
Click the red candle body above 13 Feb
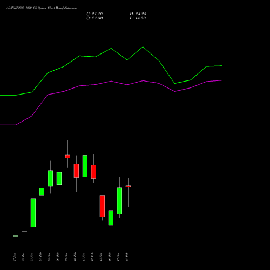[102, 206]
